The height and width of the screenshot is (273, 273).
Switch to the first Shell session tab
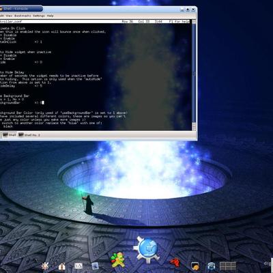coord(9,135)
